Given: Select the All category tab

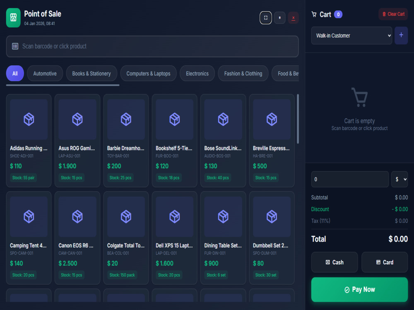Looking at the screenshot, I should tap(15, 74).
